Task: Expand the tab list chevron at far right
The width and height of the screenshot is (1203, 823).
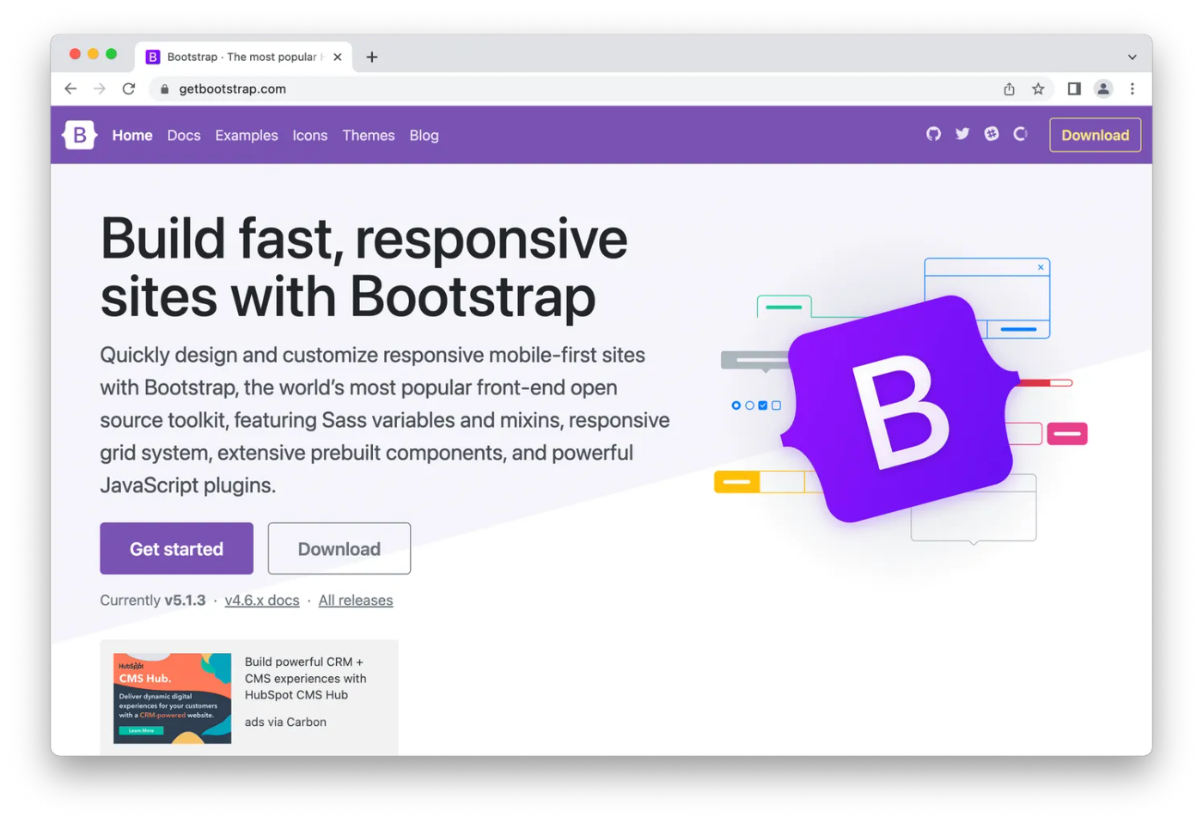Action: coord(1133,57)
